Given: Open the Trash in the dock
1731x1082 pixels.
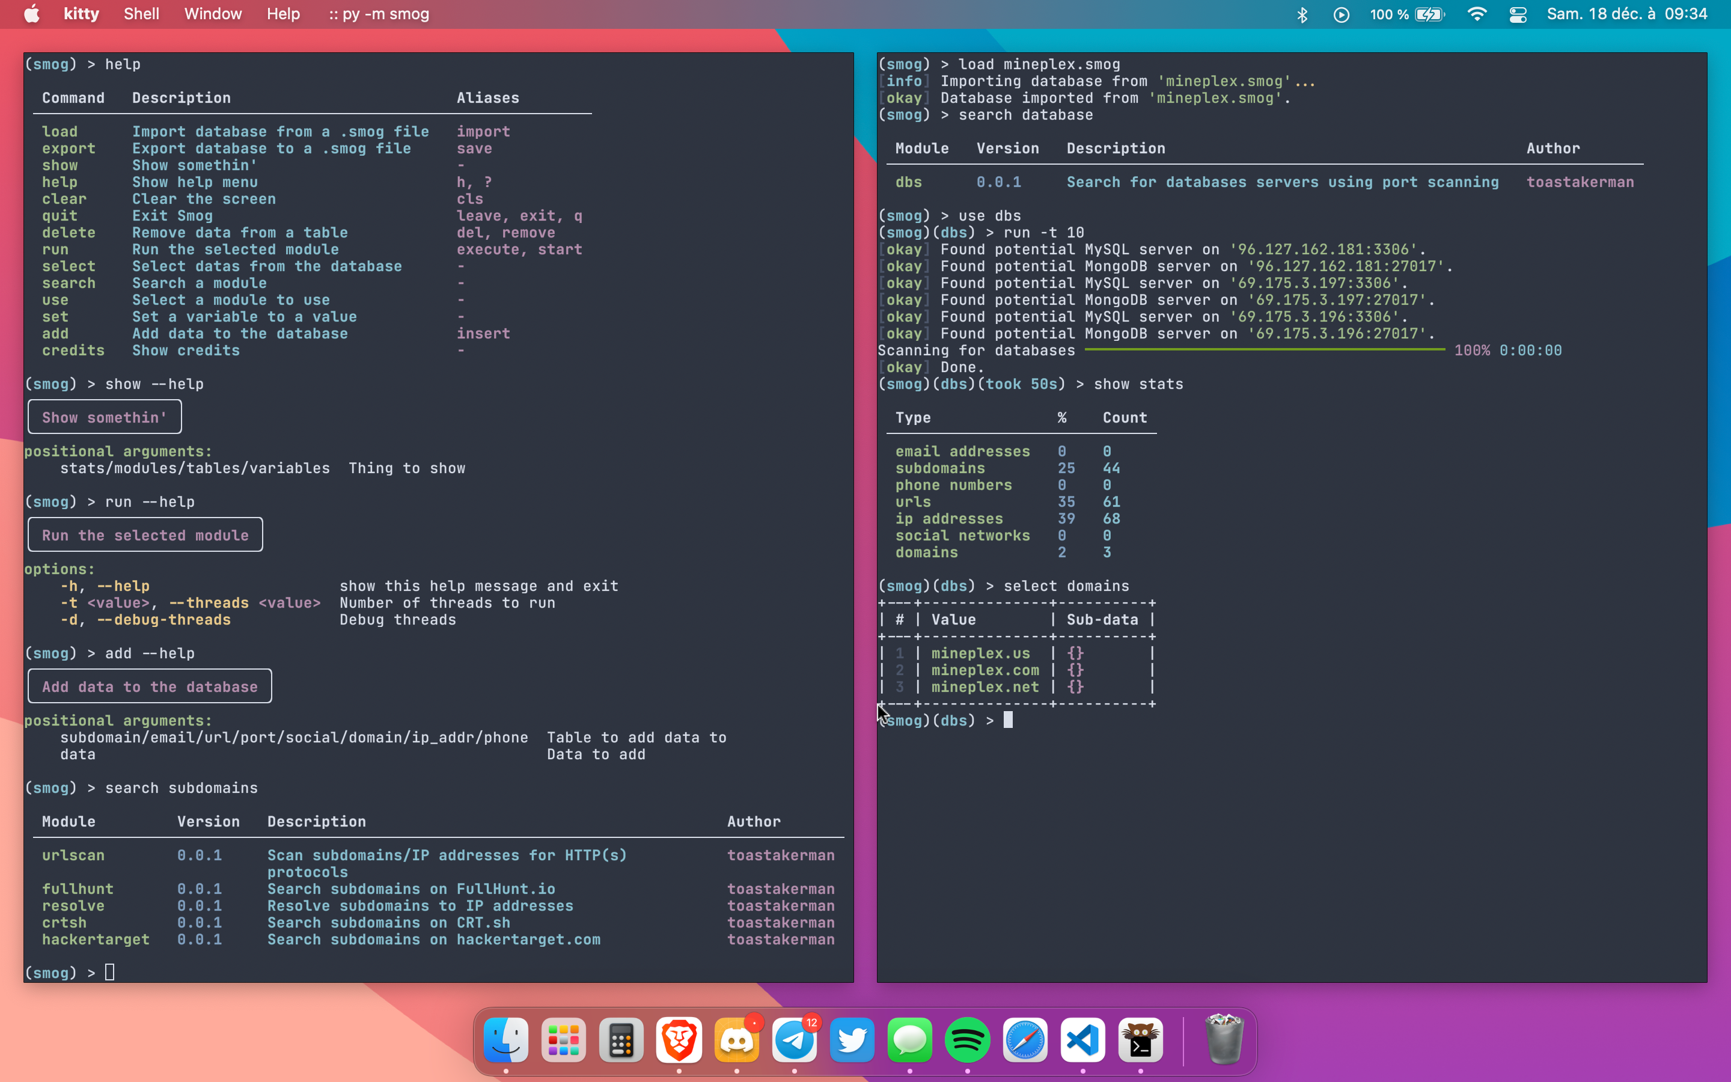Looking at the screenshot, I should (x=1224, y=1040).
